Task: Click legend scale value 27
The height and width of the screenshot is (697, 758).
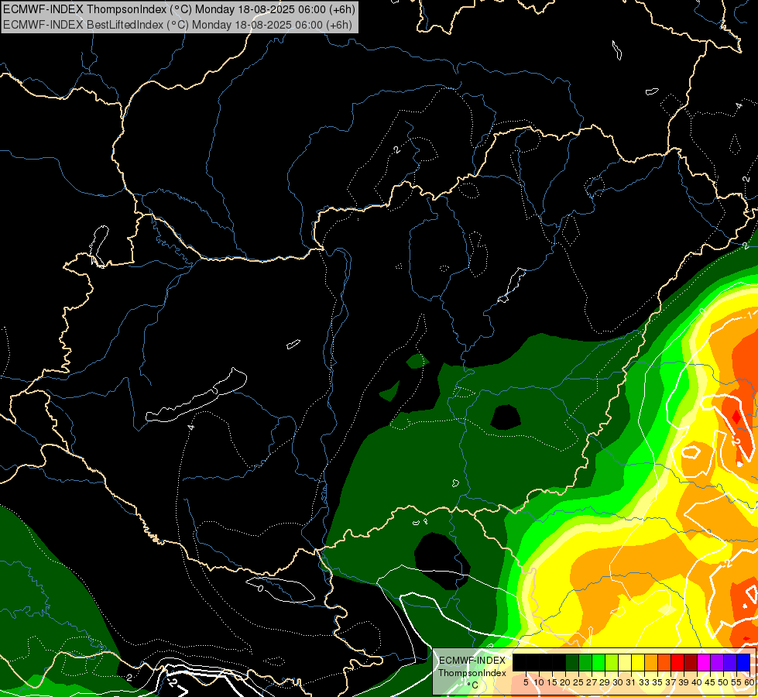Action: tap(592, 682)
